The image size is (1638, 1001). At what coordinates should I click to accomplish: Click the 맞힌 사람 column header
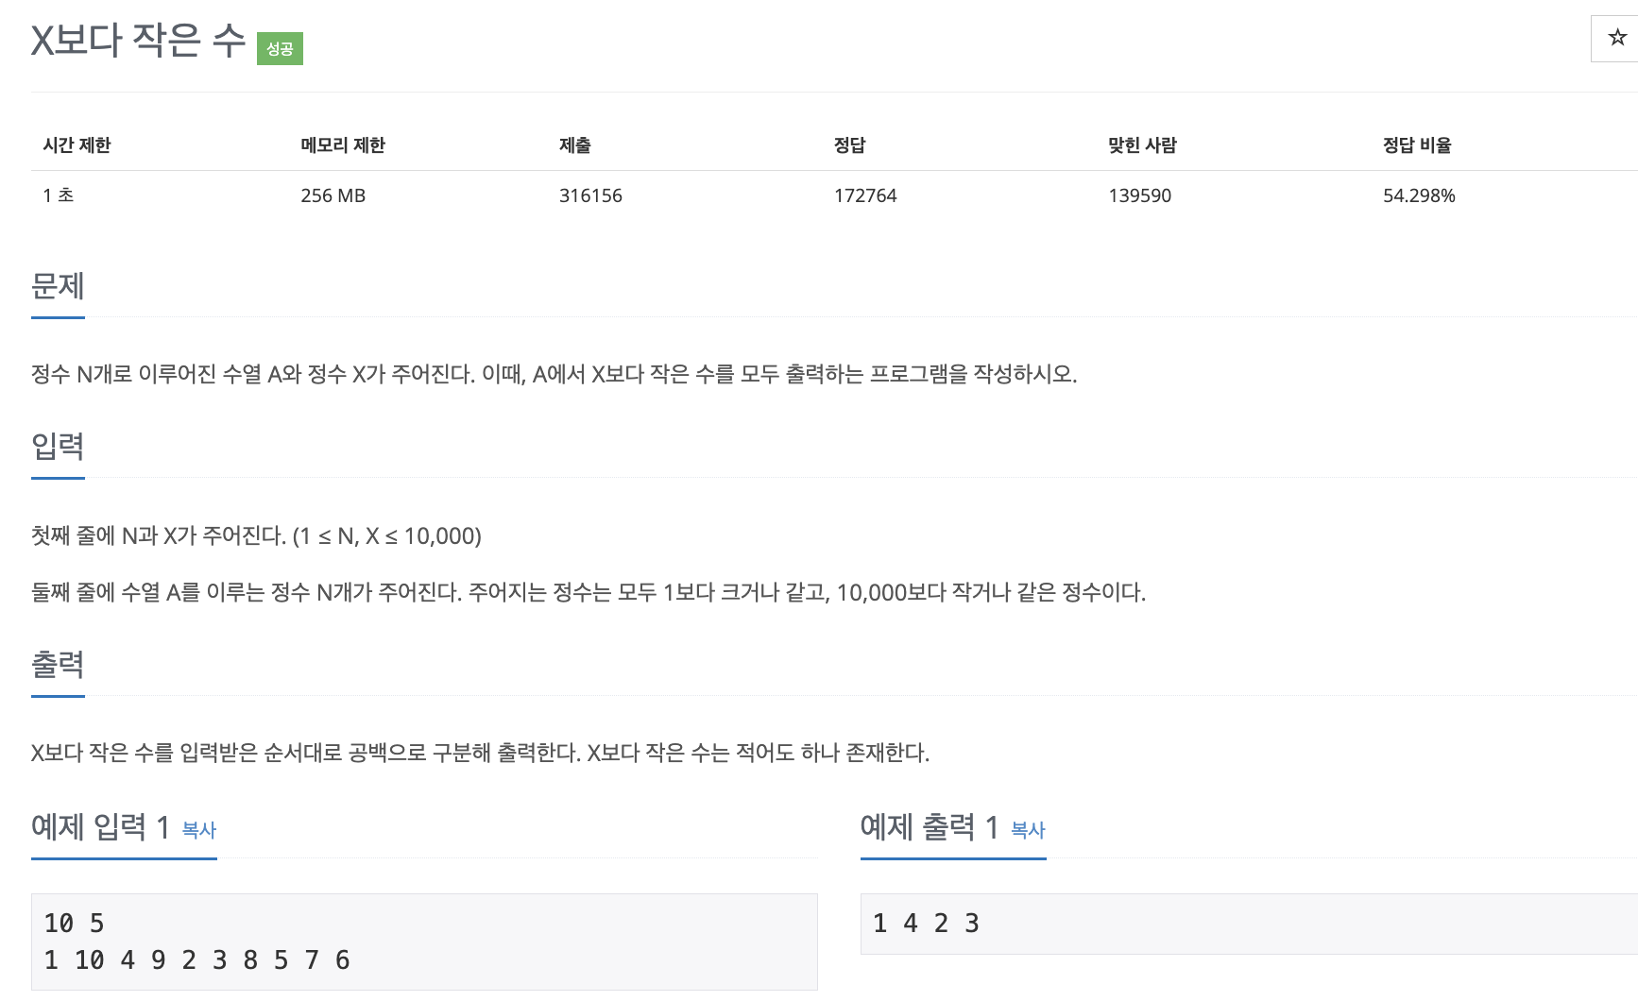click(1142, 145)
